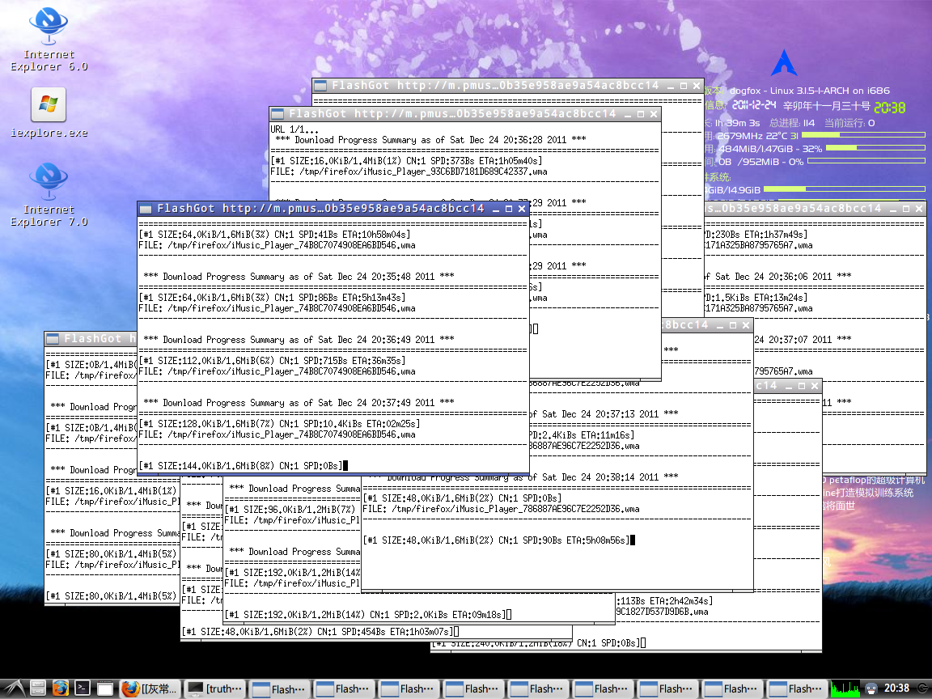Click the partial line 'D:230Bs ETA:1h37m49s]'
Image resolution: width=932 pixels, height=699 pixels.
click(x=756, y=234)
